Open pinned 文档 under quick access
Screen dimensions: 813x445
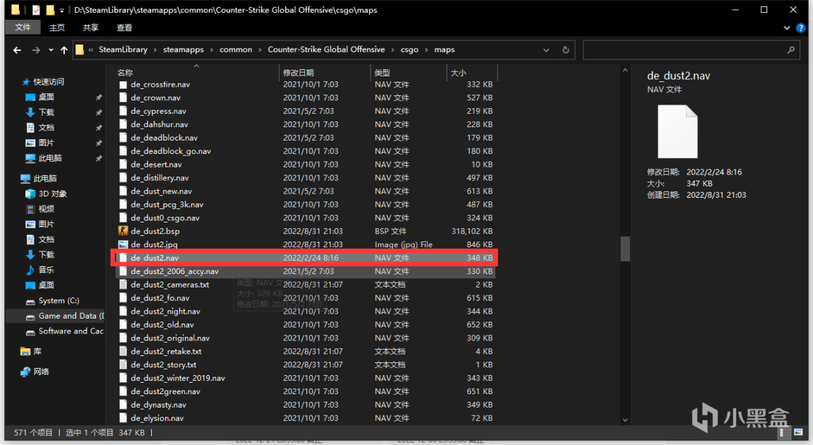(x=46, y=128)
